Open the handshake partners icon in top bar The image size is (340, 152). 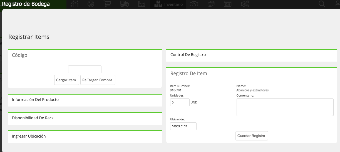tap(194, 4)
